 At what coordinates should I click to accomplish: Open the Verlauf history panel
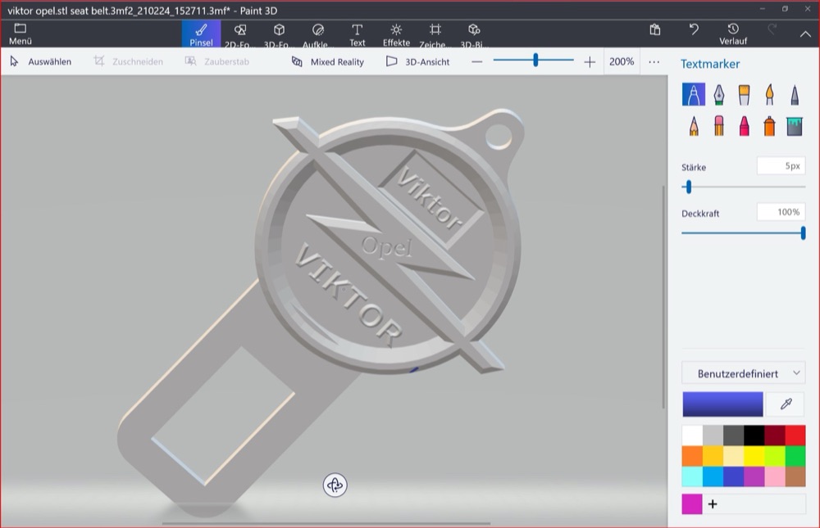pos(733,34)
